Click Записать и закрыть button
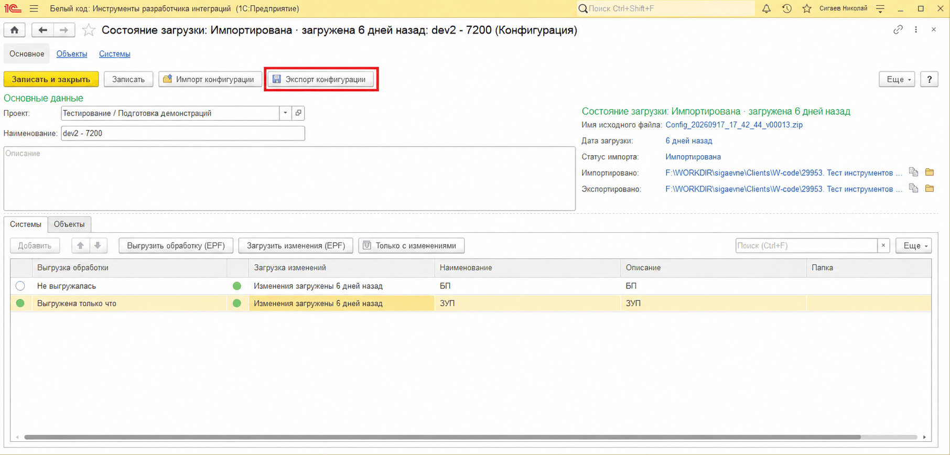 pos(51,79)
